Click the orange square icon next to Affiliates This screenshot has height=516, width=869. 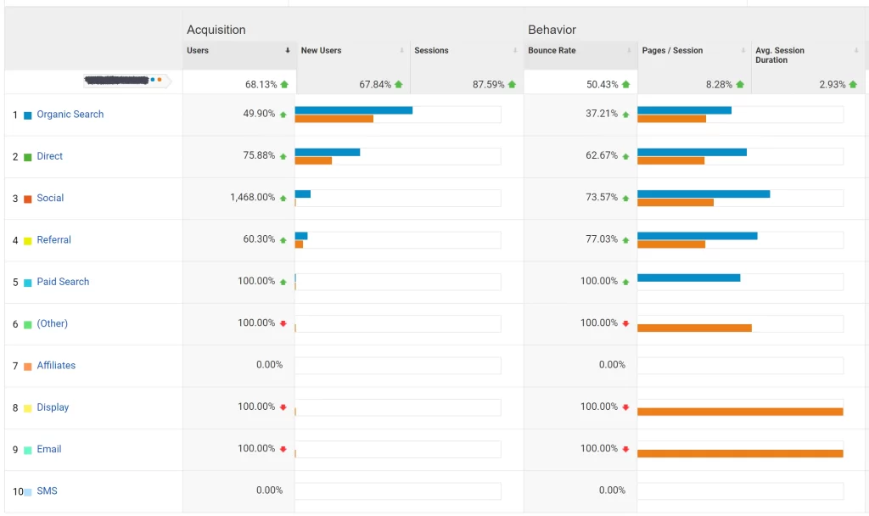click(x=28, y=365)
